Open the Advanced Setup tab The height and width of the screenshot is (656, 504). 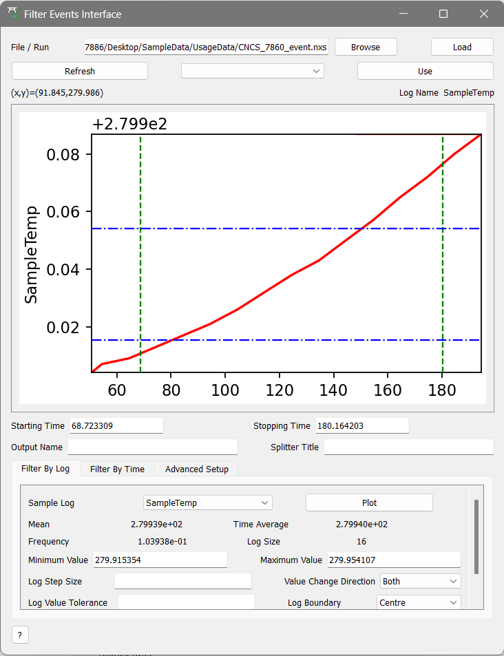tap(196, 469)
